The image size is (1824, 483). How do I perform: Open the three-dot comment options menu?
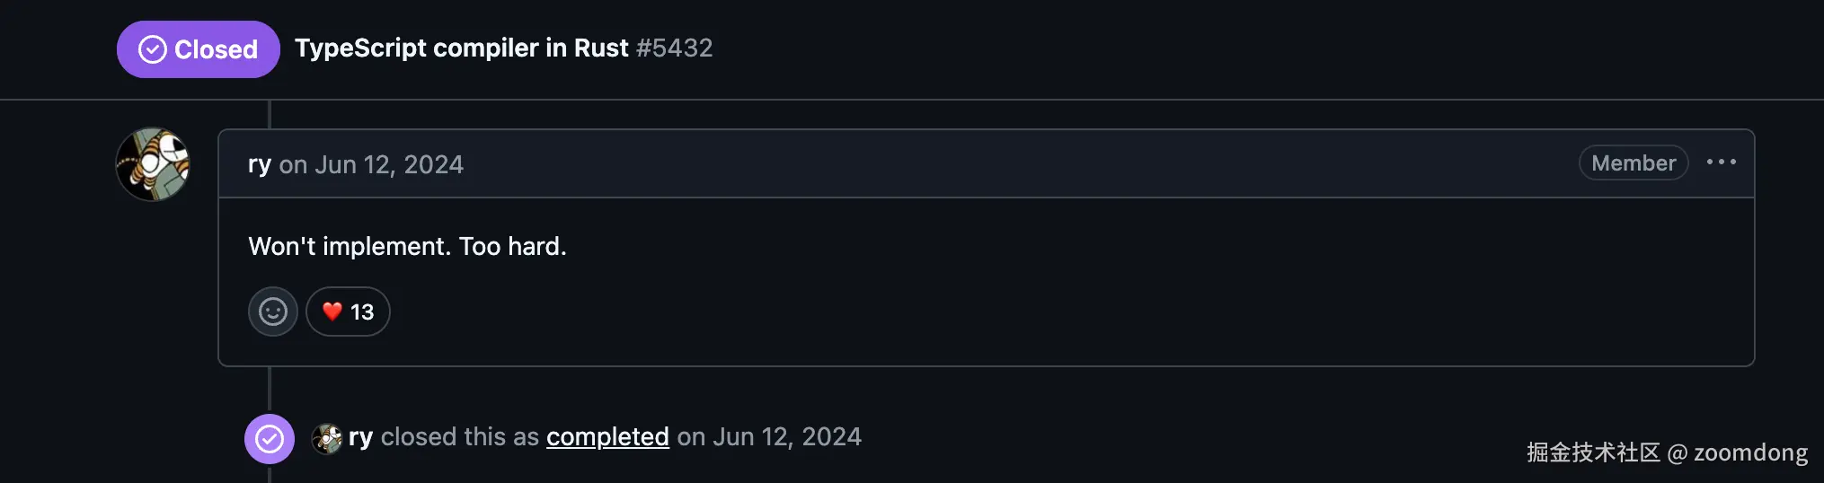click(1721, 162)
